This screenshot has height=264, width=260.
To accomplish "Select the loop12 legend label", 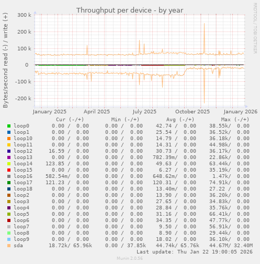I will click(x=23, y=151).
